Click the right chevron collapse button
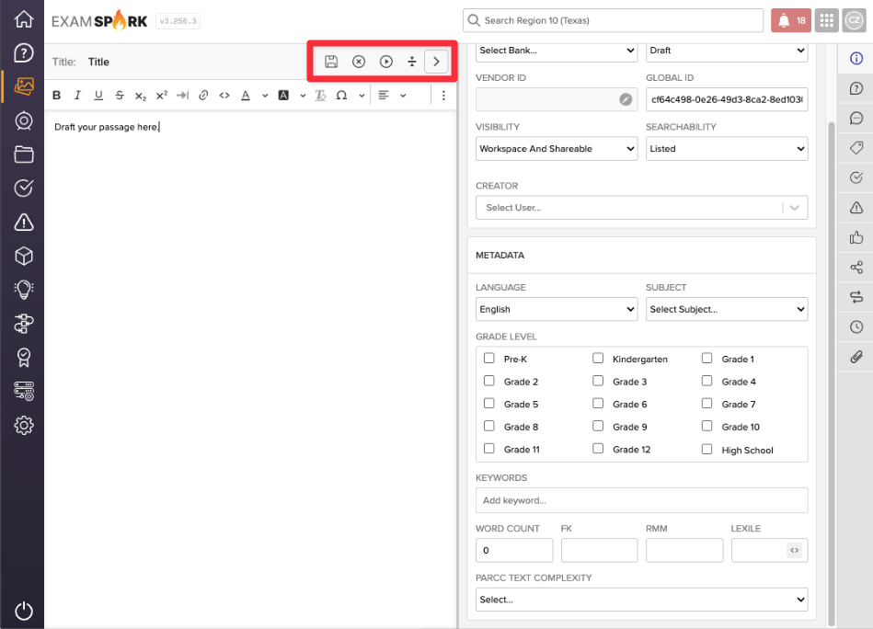 coord(436,62)
